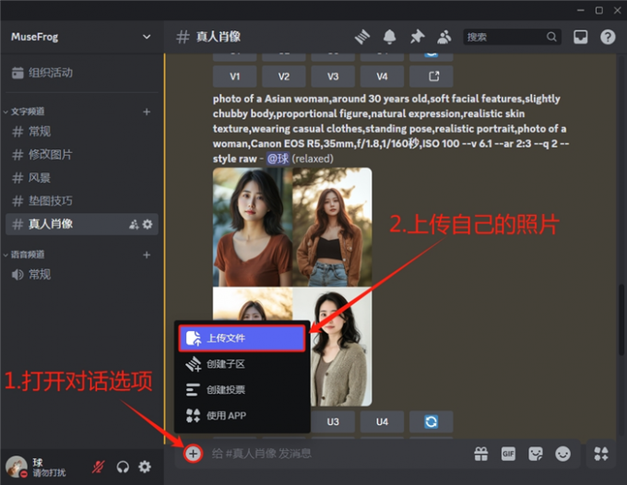
Task: Open the apps launcher icon beside message bar
Action: coord(601,454)
